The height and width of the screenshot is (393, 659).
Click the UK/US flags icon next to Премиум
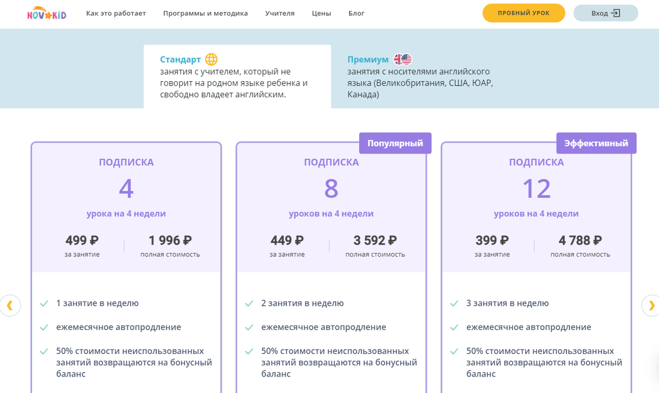[403, 59]
